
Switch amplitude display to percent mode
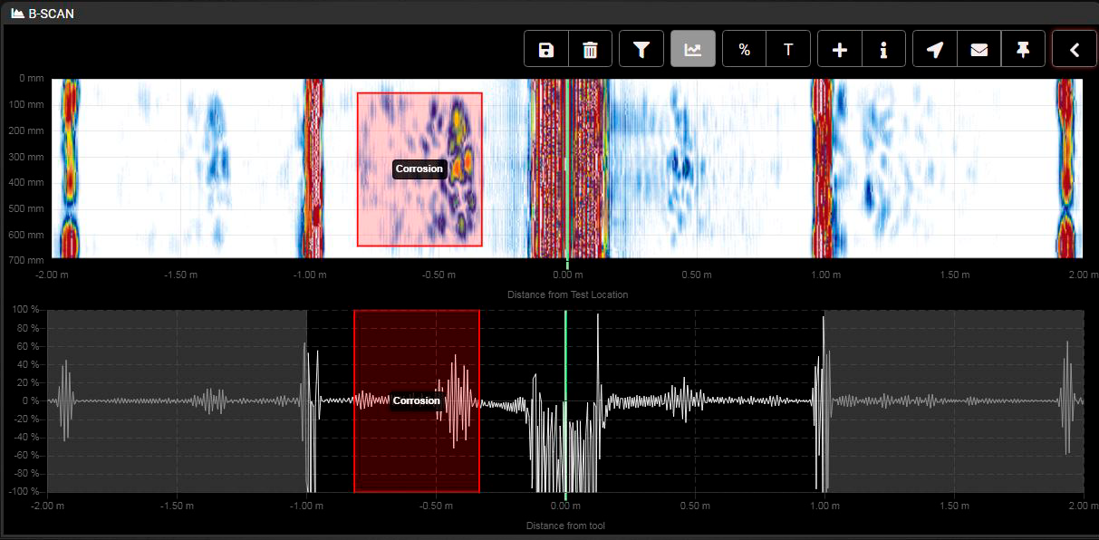(743, 48)
